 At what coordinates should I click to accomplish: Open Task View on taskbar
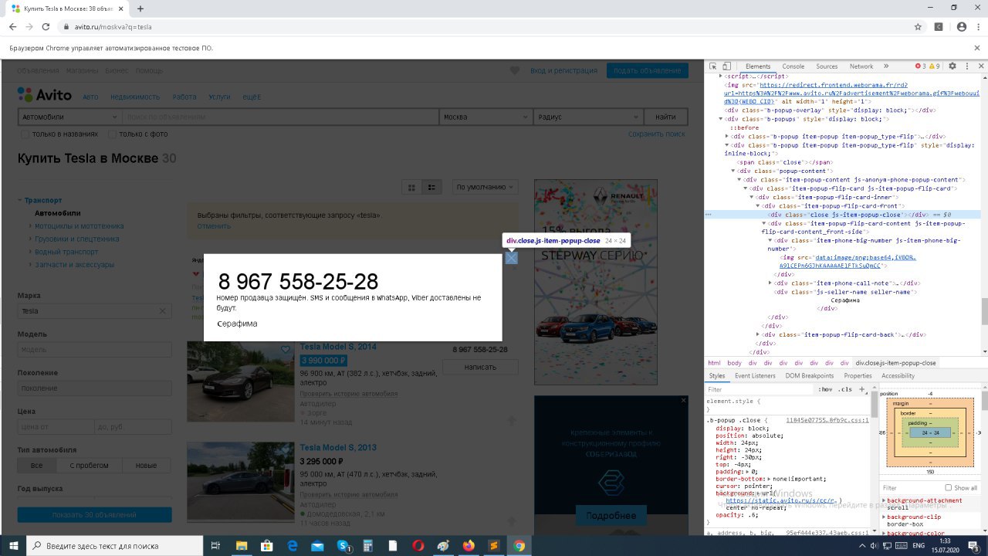click(216, 545)
